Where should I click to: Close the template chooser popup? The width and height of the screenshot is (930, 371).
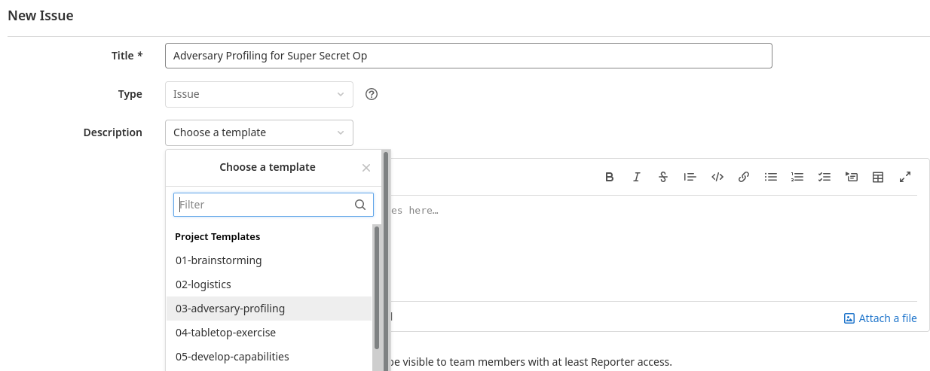(366, 168)
